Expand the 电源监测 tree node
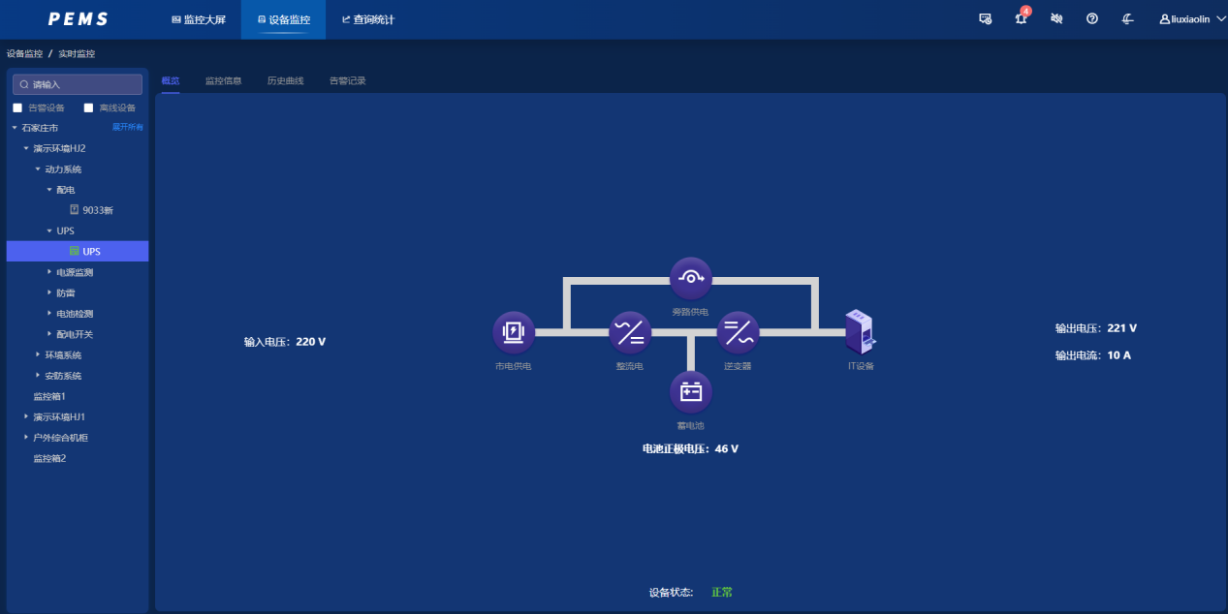The image size is (1228, 614). click(49, 272)
